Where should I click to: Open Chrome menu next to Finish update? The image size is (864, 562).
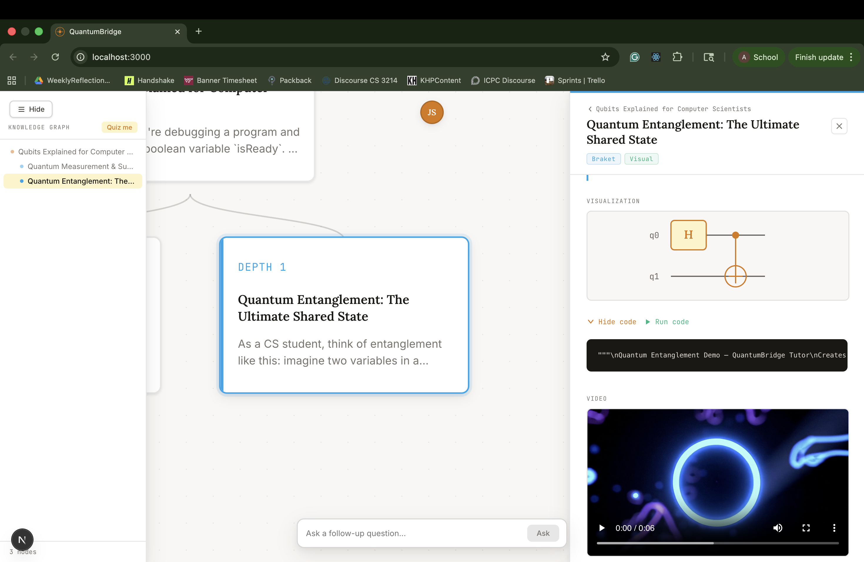click(851, 57)
